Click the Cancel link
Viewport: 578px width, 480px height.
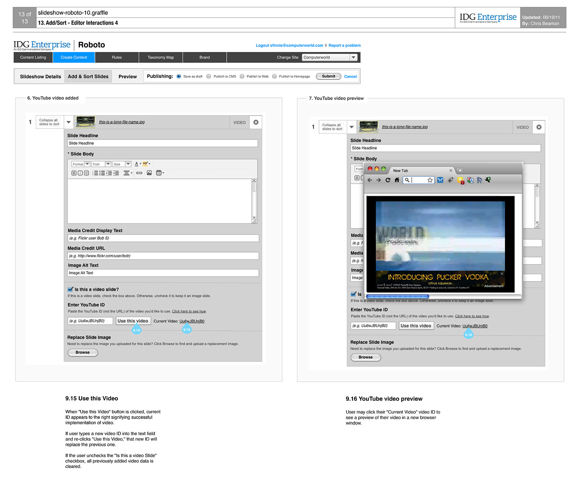[x=350, y=77]
